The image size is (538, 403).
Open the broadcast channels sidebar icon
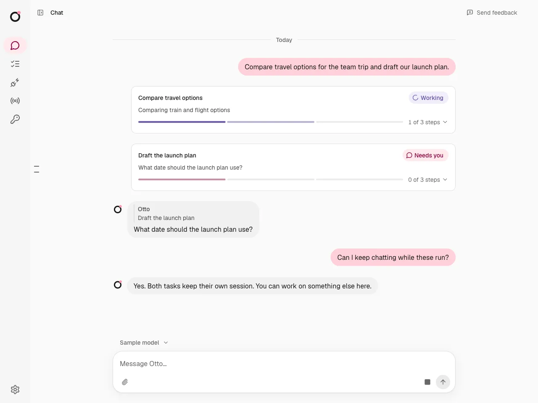[15, 101]
